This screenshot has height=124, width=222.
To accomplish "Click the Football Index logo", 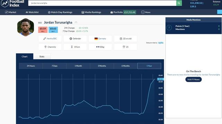I will [x=12, y=3].
